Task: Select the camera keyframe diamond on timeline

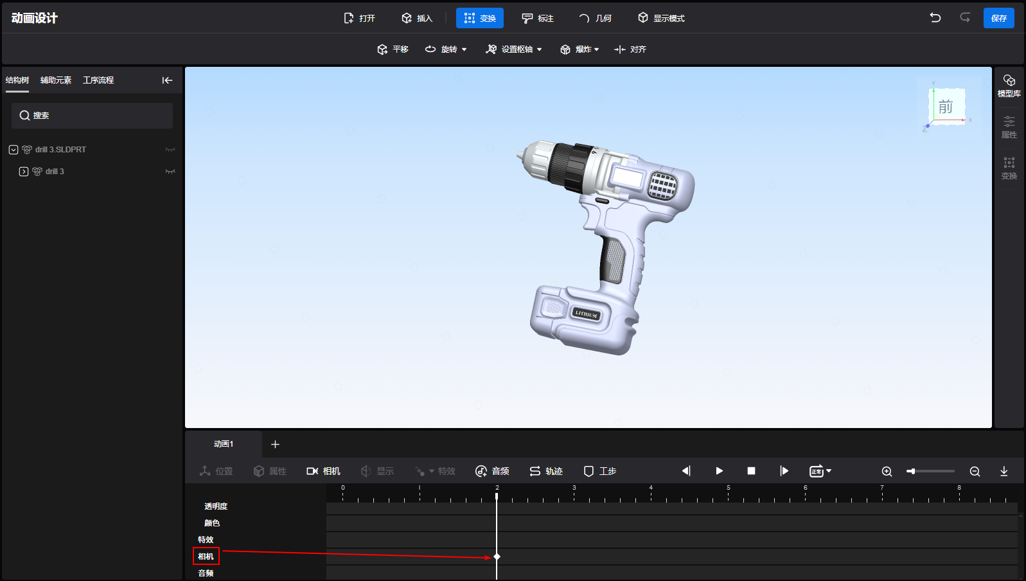Action: pyautogui.click(x=497, y=557)
